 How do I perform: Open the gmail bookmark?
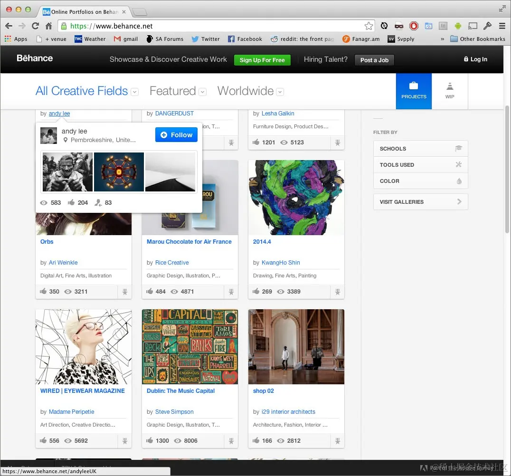pos(126,39)
